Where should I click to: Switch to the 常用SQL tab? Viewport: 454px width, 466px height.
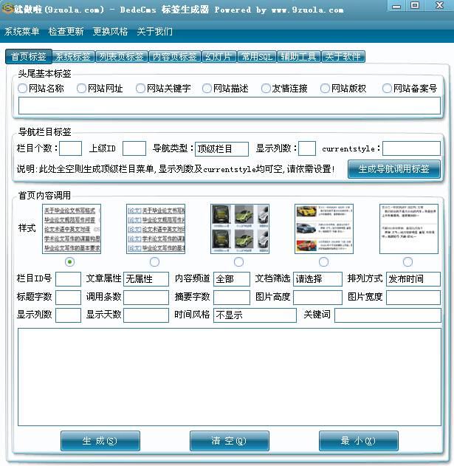(x=257, y=56)
